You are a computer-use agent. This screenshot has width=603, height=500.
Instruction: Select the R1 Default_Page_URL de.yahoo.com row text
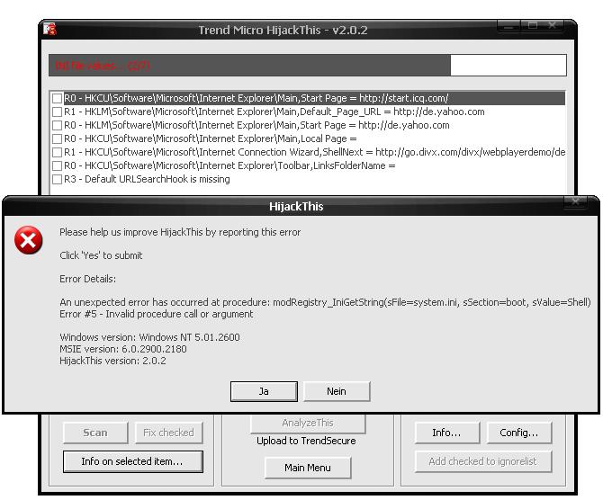click(274, 112)
